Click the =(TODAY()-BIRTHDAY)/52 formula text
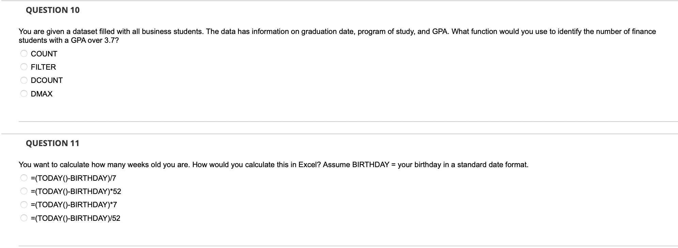678x248 pixels. 75,218
